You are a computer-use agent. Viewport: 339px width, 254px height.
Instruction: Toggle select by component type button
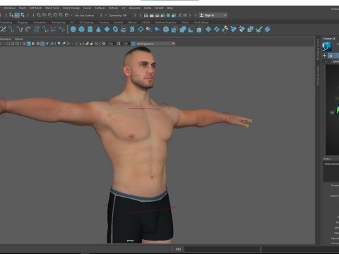[23, 16]
